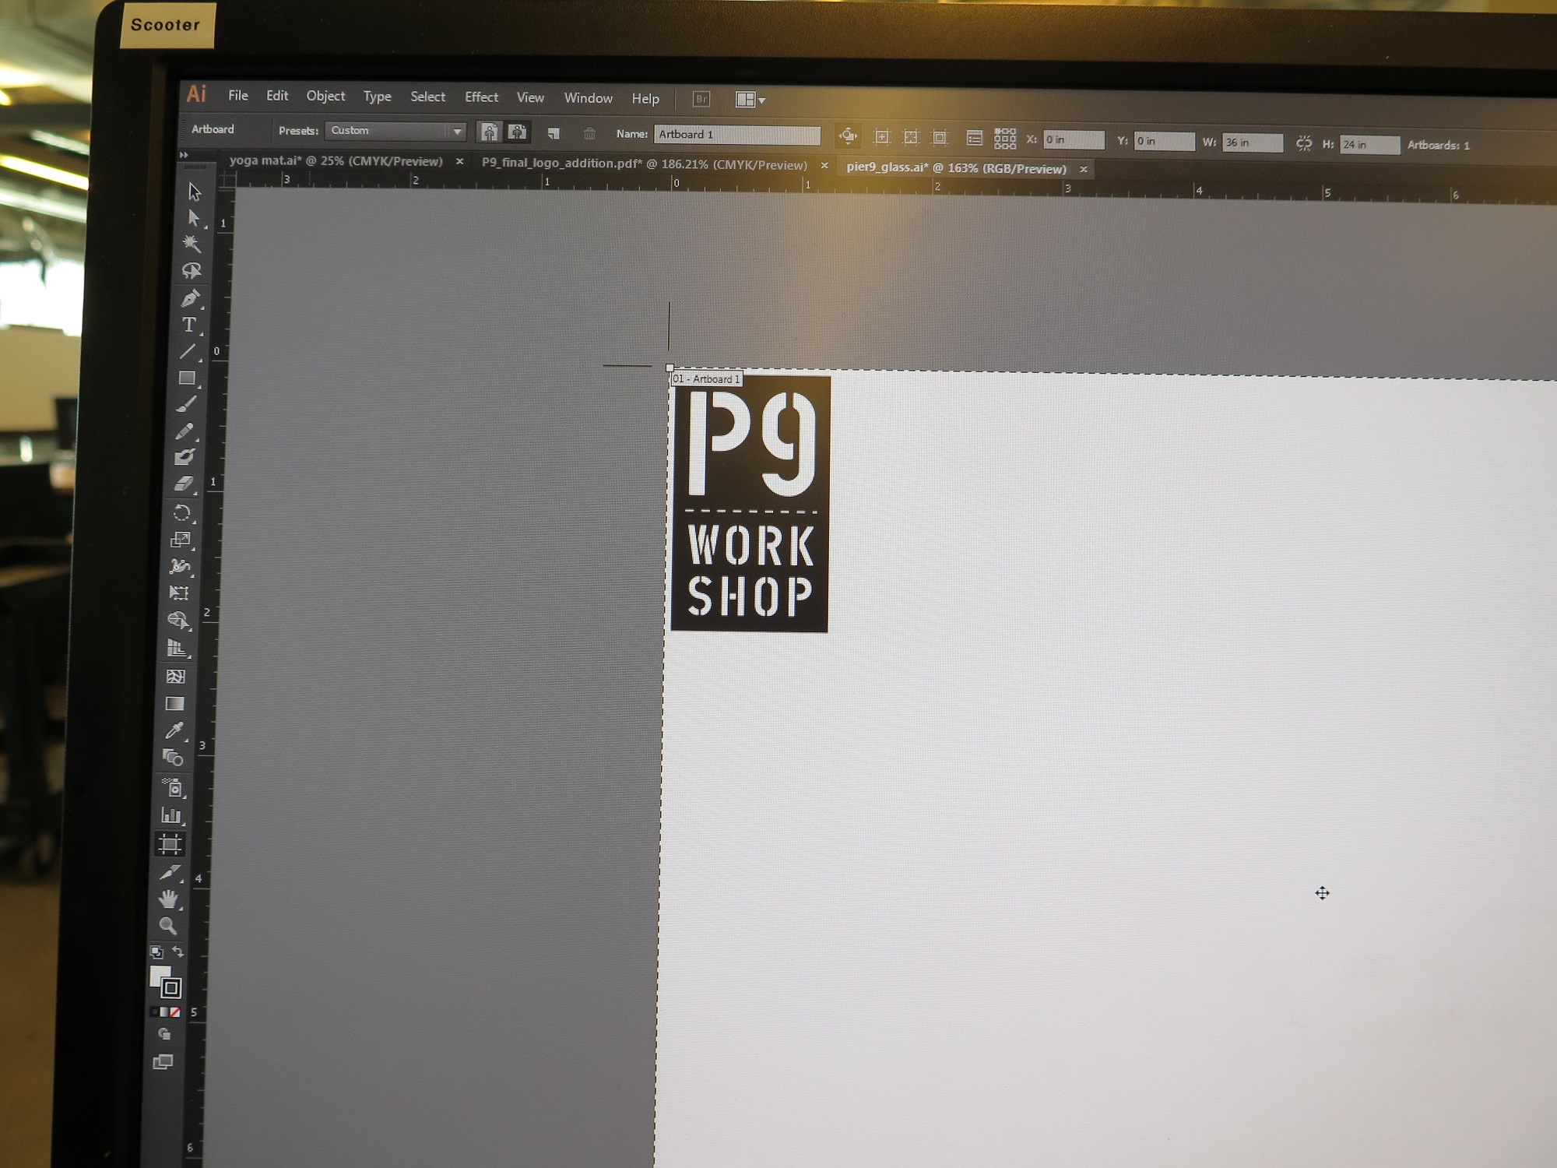Swap fill and stroke colors
Image resolution: width=1557 pixels, height=1168 pixels.
coord(178,952)
